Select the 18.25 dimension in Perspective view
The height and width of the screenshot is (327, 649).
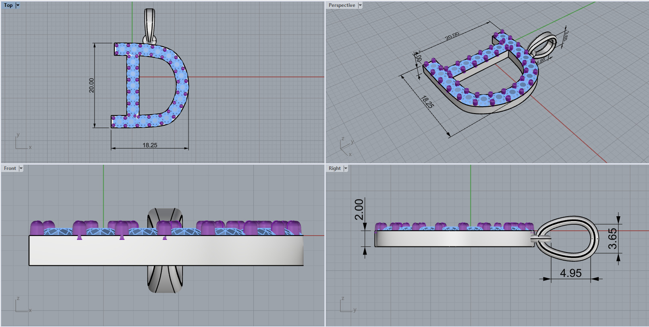tap(427, 102)
